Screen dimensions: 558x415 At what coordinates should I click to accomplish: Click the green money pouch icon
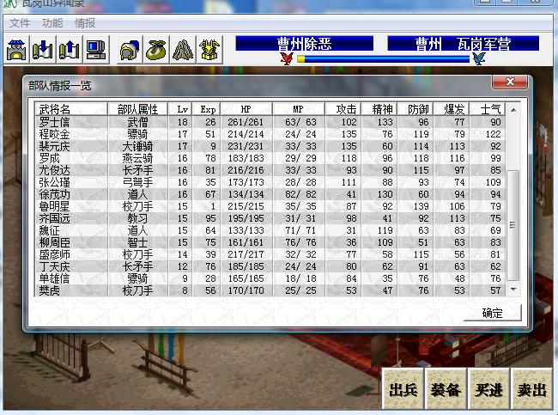[156, 50]
